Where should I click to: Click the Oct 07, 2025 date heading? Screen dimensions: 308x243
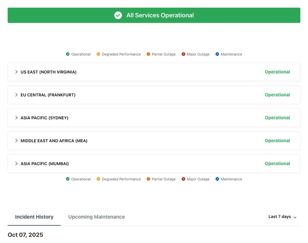click(x=25, y=235)
